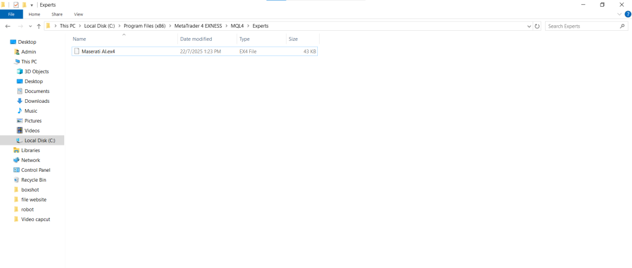
Task: Click the Maserati AI.ex4 file icon
Action: 77,51
